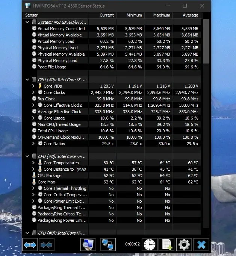Click the vertical scrollbar thumb

click(x=206, y=41)
